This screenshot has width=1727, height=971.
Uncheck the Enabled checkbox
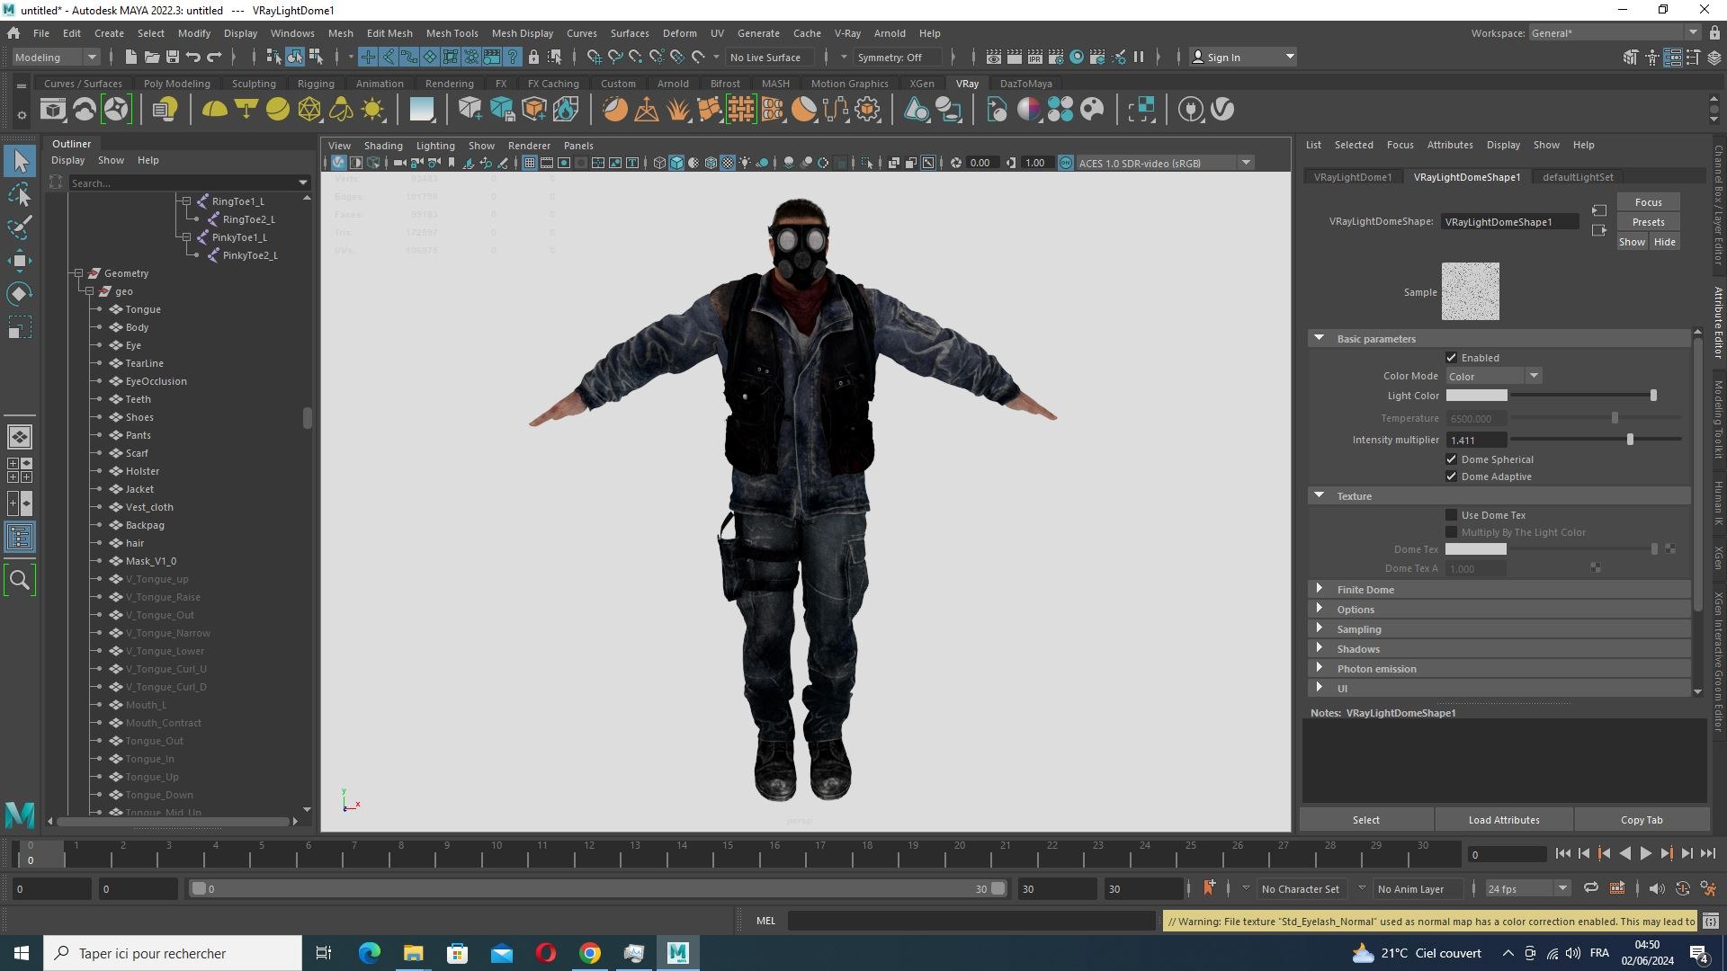1451,358
